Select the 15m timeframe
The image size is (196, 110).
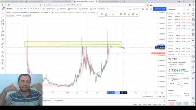21,9
